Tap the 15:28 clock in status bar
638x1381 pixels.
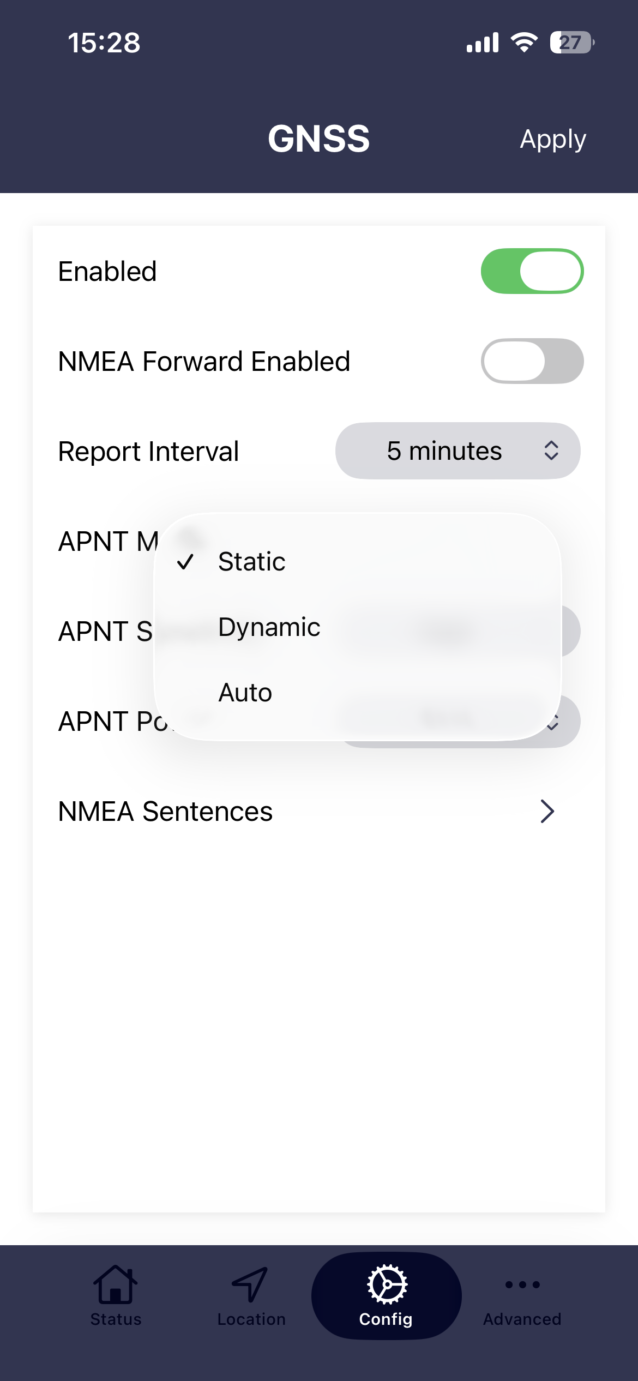104,43
